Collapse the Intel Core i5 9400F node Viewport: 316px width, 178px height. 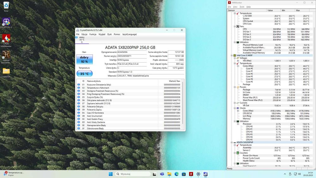click(x=232, y=55)
